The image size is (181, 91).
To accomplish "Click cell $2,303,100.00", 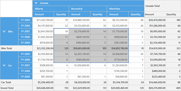I will coord(80,54).
